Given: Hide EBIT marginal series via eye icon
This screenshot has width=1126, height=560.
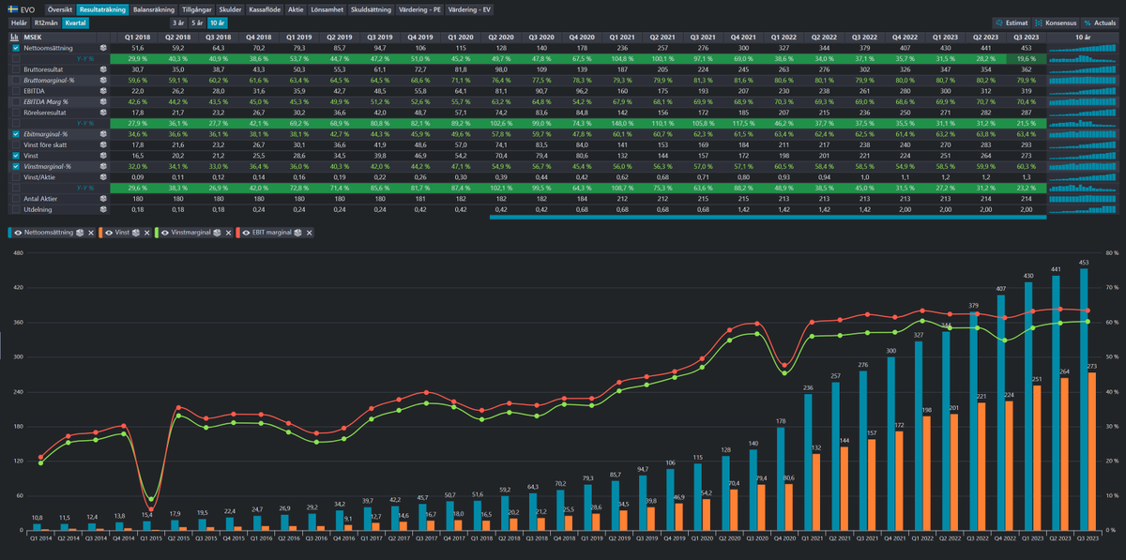Looking at the screenshot, I should pos(246,233).
